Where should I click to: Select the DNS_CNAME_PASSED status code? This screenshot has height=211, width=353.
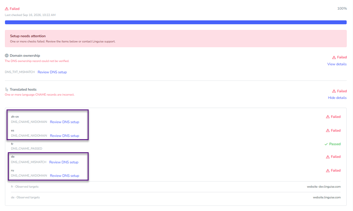pos(26,149)
